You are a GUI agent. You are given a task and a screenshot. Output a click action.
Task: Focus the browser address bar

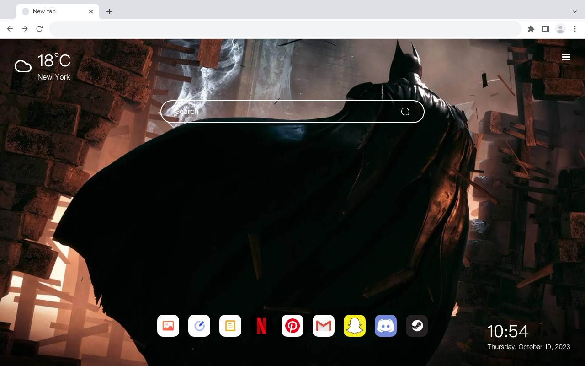[285, 29]
